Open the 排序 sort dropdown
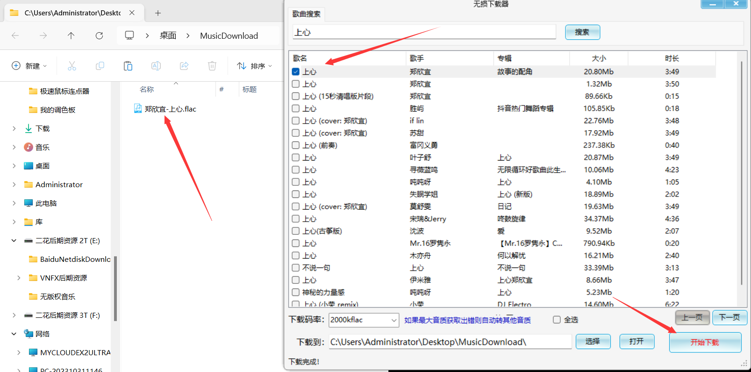This screenshot has width=751, height=372. [x=254, y=66]
